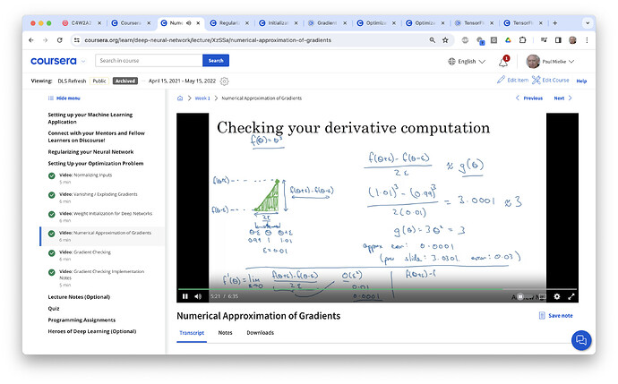618x384 pixels.
Task: Click the address bar URL
Action: pos(208,40)
